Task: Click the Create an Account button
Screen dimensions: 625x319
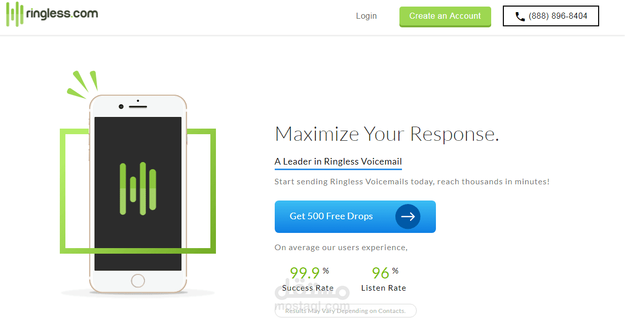Action: click(x=445, y=16)
